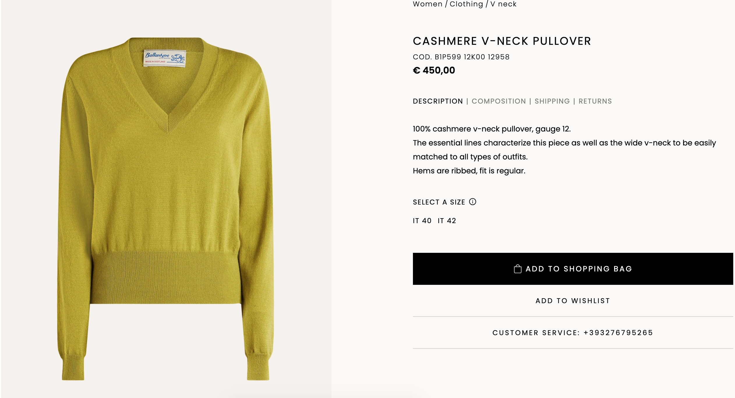
Task: Select size IT 40
Action: pyautogui.click(x=422, y=221)
